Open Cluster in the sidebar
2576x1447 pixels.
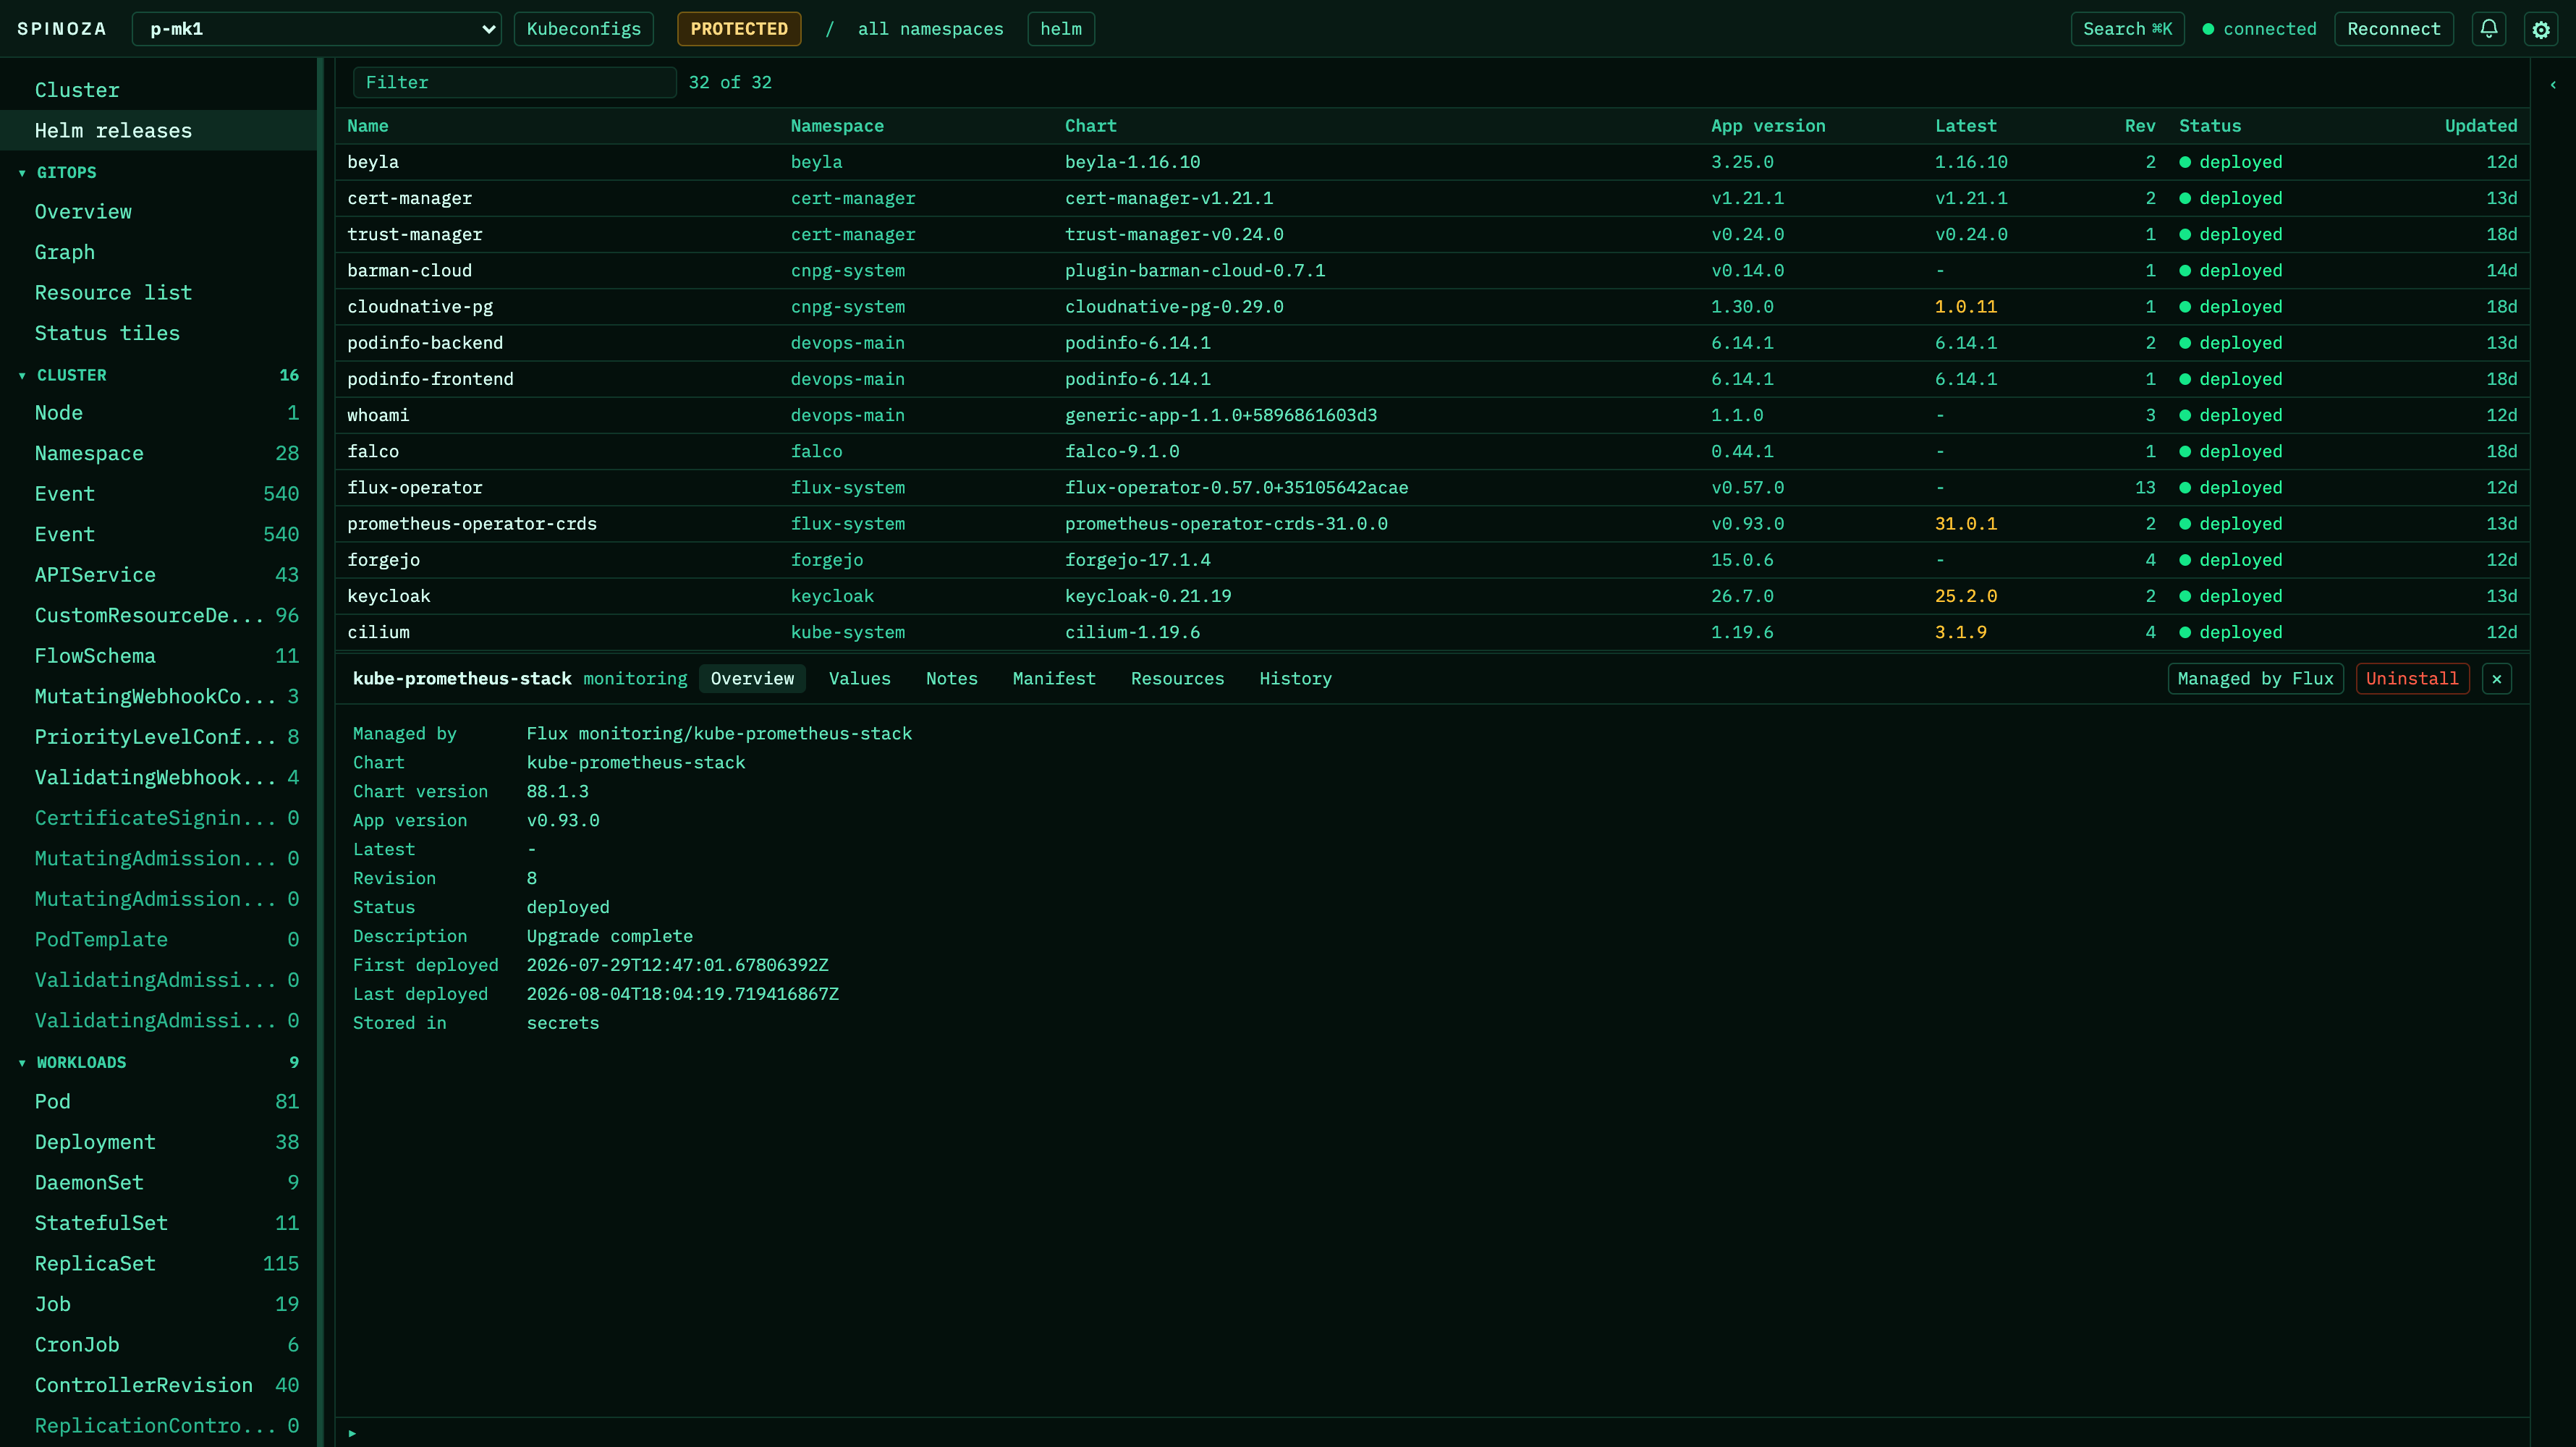[x=158, y=90]
